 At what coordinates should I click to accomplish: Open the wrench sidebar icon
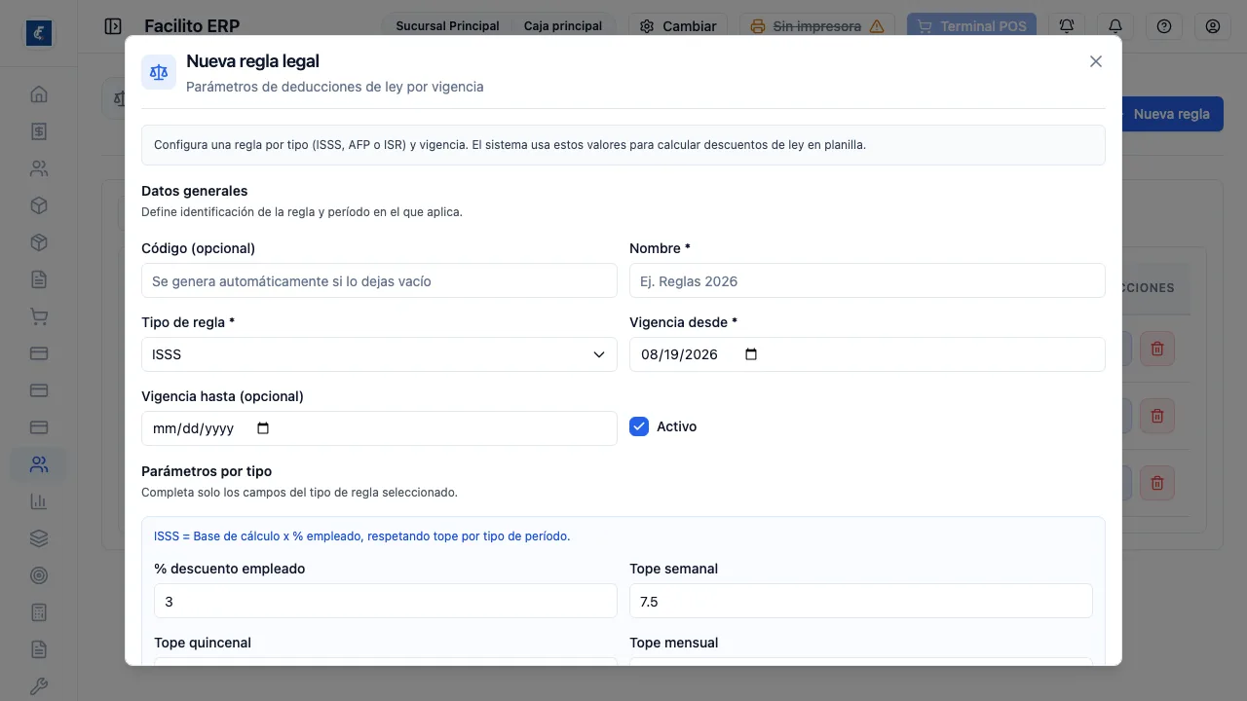(39, 686)
